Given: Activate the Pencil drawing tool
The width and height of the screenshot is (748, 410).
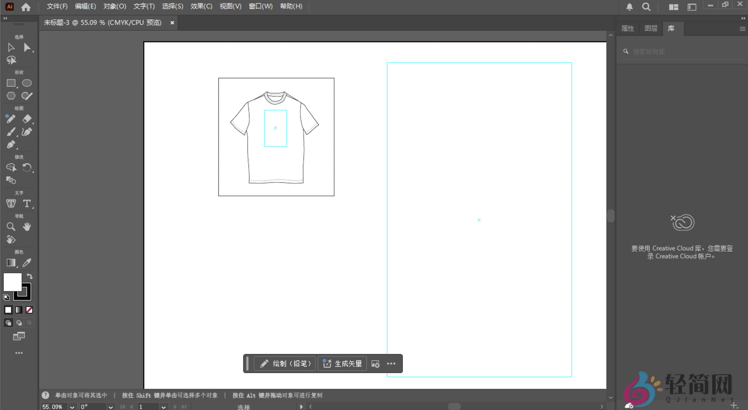Looking at the screenshot, I should point(11,119).
